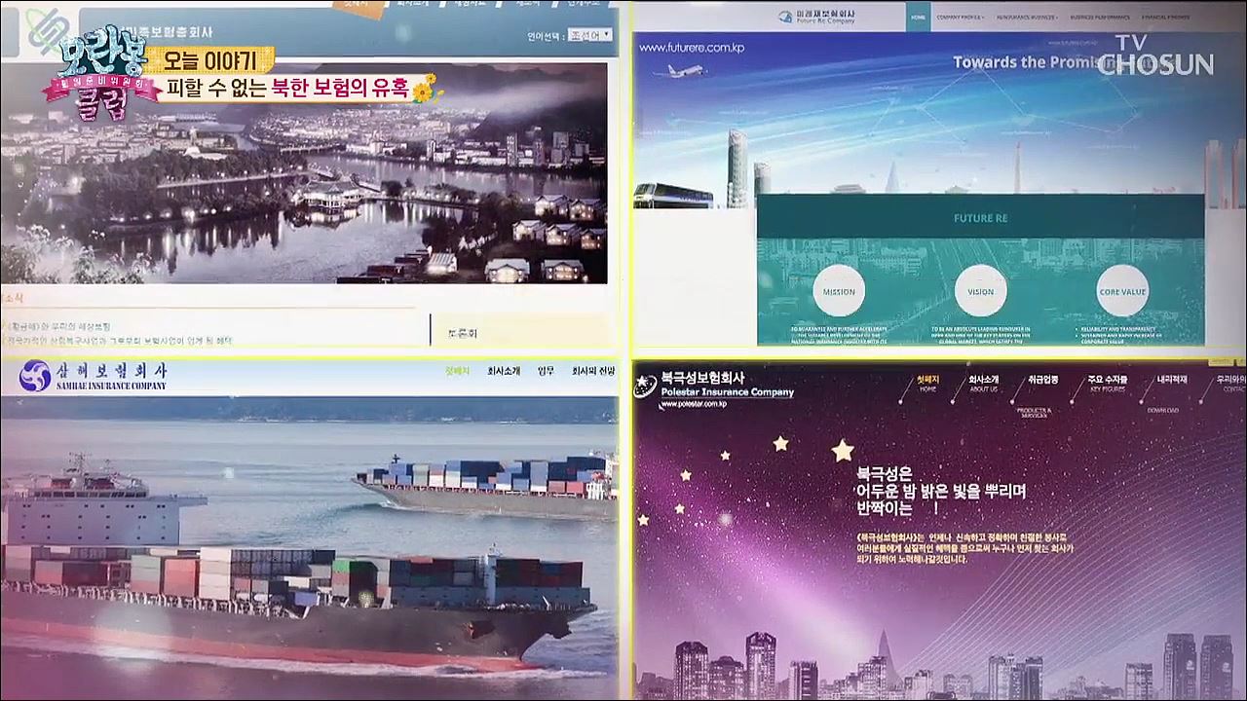Screen dimensions: 1247x701
Task: Open 첫페지 HOME on Polestar site
Action: point(927,384)
